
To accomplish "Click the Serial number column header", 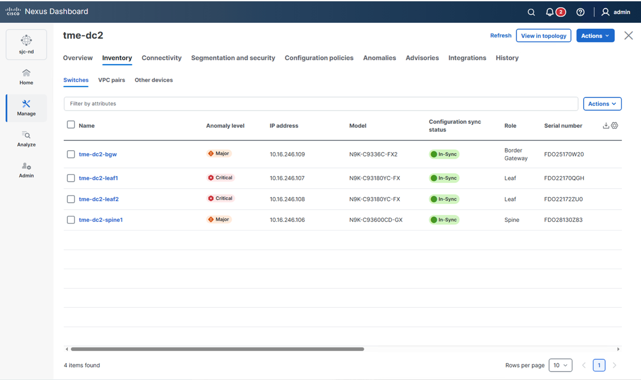I will coord(563,125).
